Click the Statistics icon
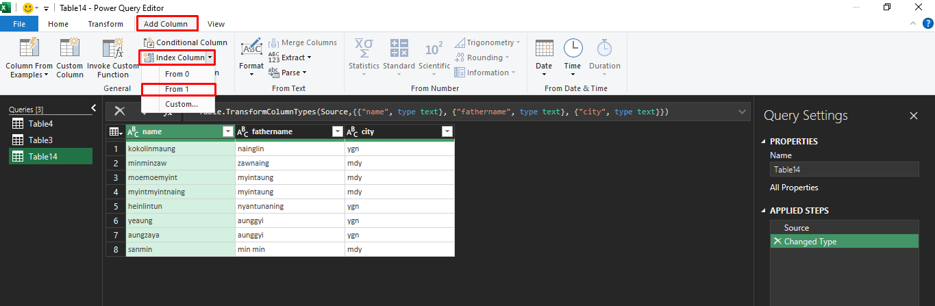 (364, 48)
